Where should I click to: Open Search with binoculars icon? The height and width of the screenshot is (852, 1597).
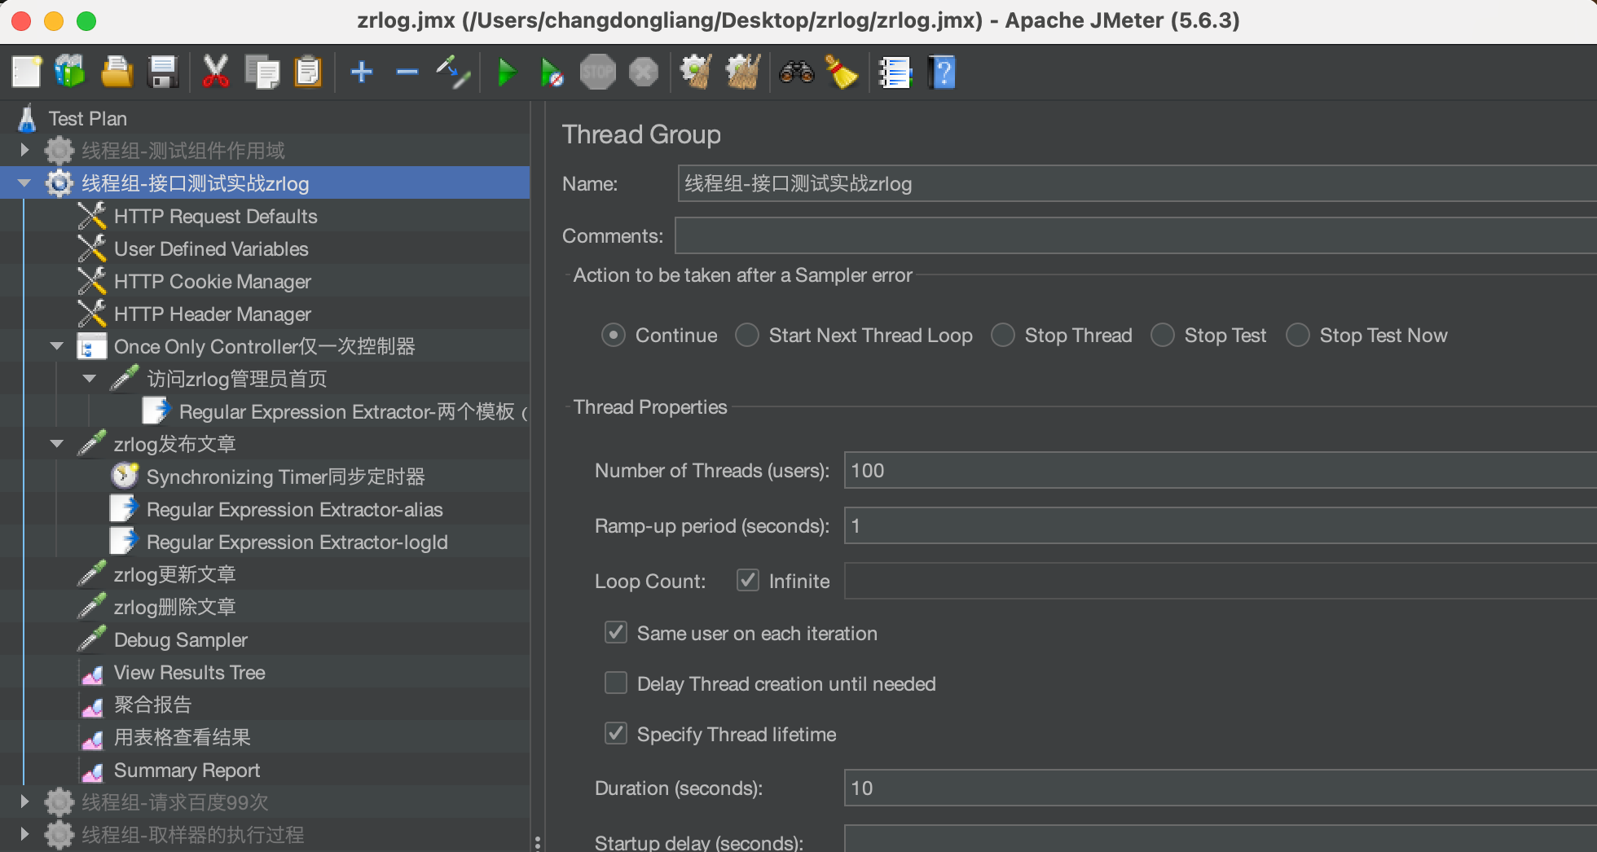pos(796,72)
